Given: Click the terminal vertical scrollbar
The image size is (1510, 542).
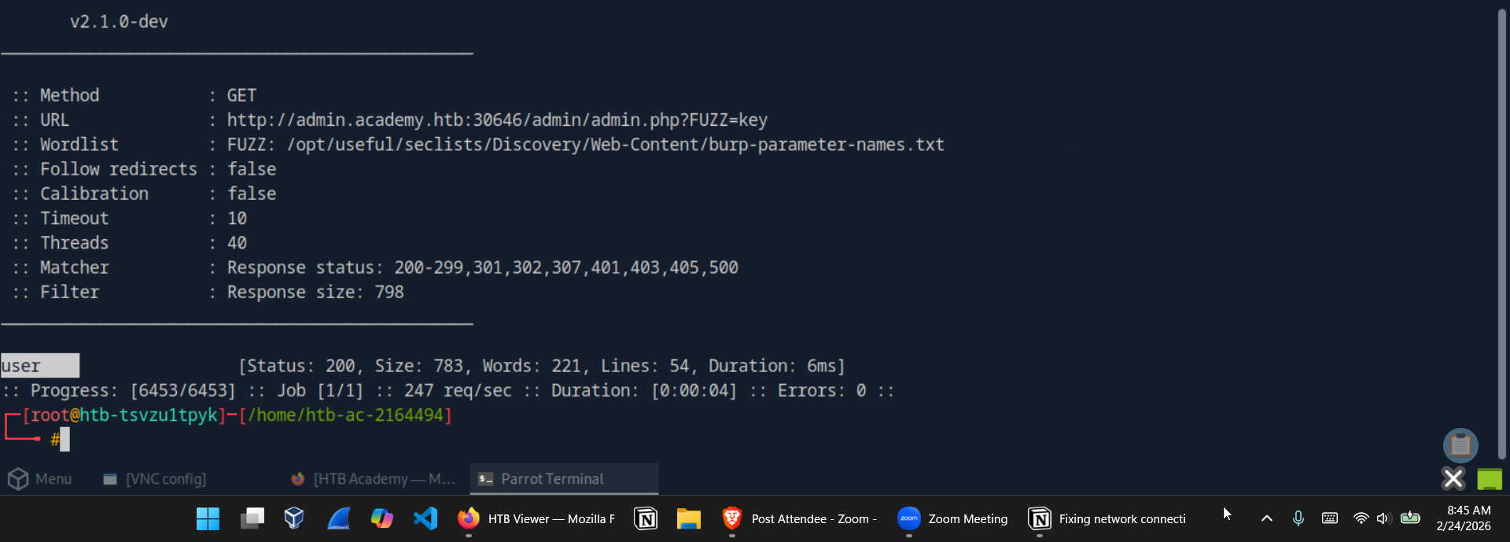Looking at the screenshot, I should (1501, 236).
